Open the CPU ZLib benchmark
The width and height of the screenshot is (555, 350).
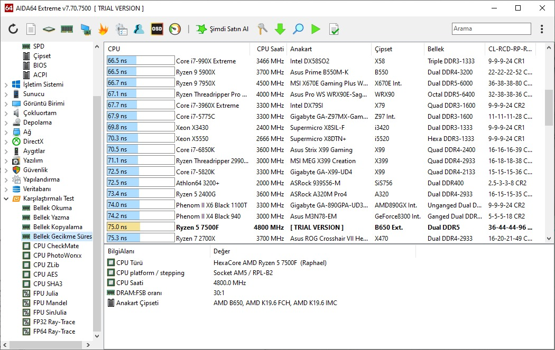[x=46, y=265]
